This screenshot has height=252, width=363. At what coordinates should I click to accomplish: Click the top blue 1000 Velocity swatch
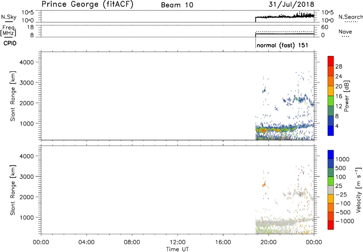pos(331,155)
